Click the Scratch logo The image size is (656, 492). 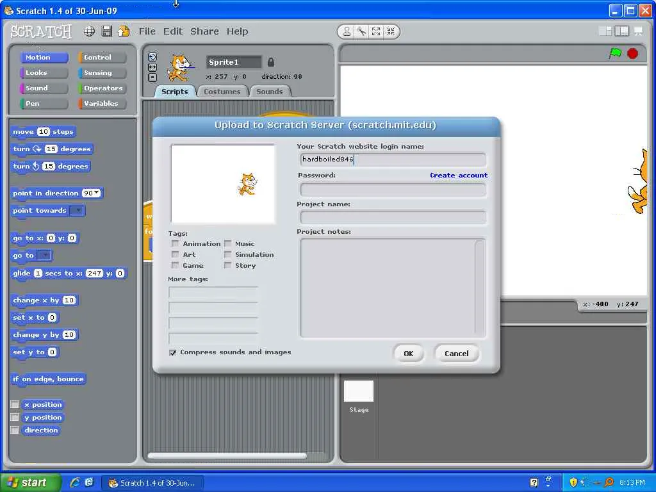pyautogui.click(x=41, y=31)
